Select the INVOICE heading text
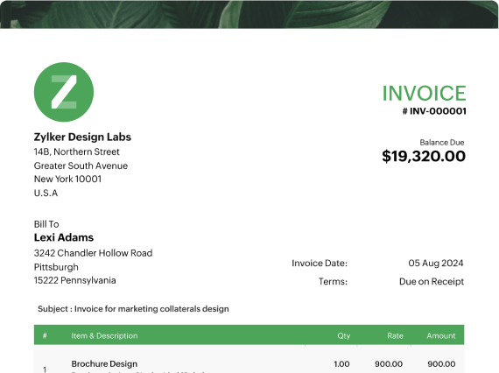Screen dimensions: 499x373 click(x=425, y=93)
